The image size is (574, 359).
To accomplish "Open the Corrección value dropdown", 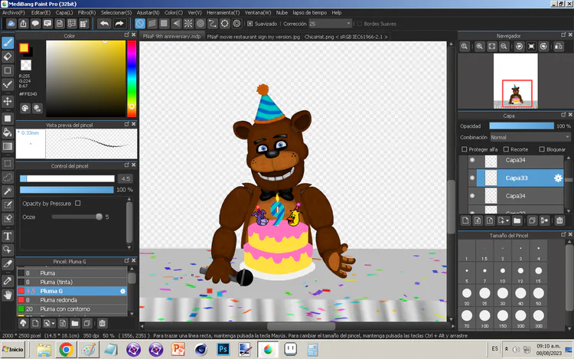I will 330,24.
